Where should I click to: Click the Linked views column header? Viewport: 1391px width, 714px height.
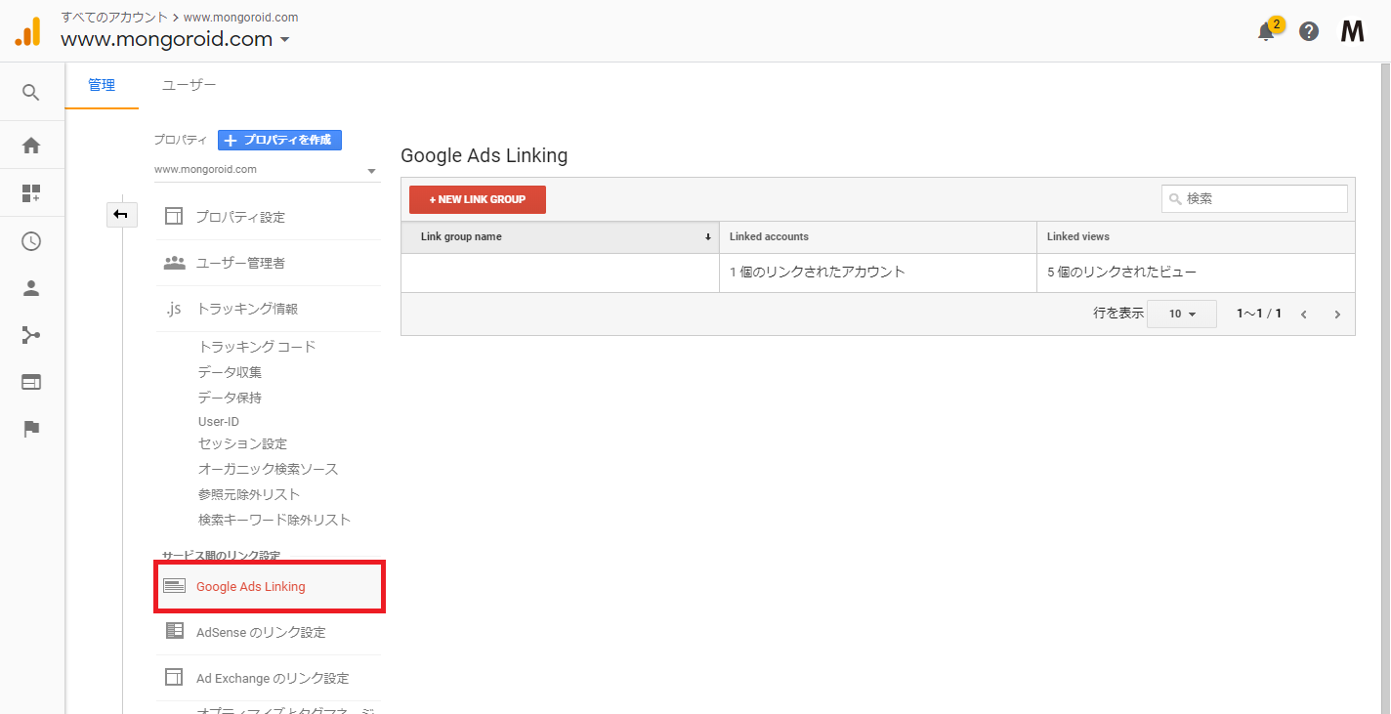coord(1196,237)
